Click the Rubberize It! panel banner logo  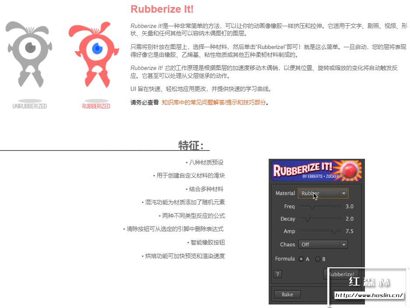tap(317, 171)
